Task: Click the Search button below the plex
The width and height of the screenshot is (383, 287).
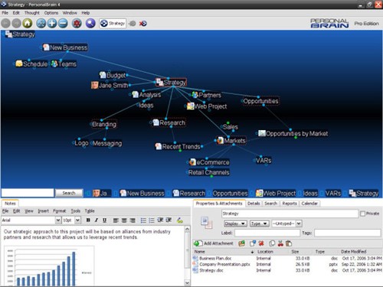Action: (x=69, y=193)
